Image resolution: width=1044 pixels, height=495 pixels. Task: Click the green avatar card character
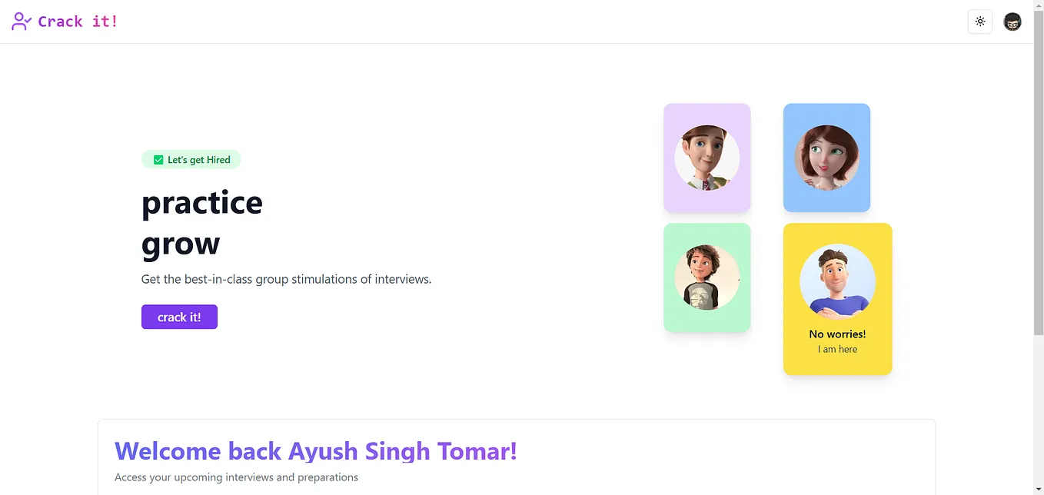(707, 277)
